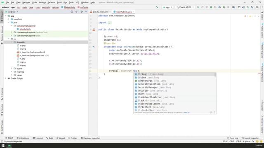Click the onCreate breadcrumb in navigation bar
This screenshot has height=148, width=264.
click(x=83, y=7)
